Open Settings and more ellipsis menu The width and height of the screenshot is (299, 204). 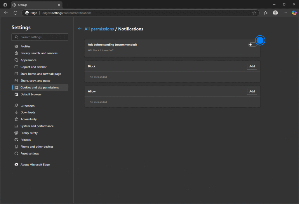pyautogui.click(x=285, y=13)
